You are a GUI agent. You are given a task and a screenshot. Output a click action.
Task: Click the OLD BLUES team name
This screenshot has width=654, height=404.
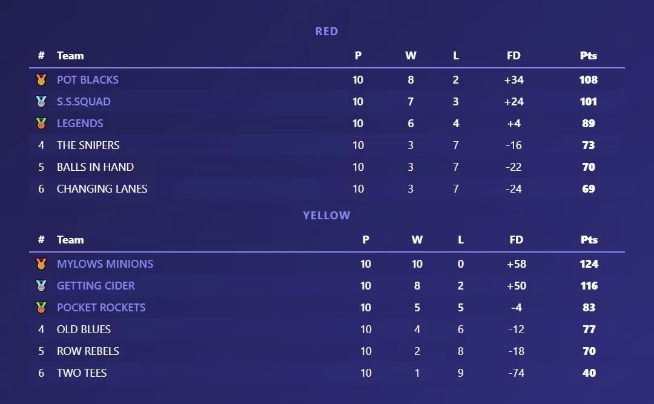pyautogui.click(x=84, y=329)
